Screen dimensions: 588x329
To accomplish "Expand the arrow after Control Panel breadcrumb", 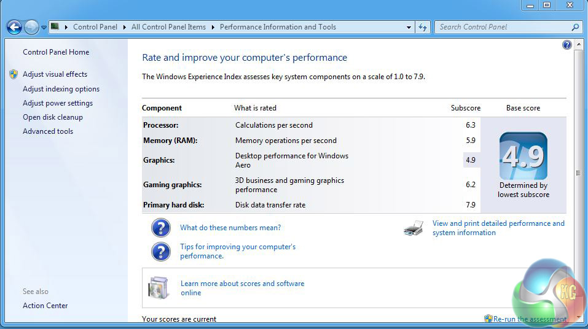I will pos(124,27).
